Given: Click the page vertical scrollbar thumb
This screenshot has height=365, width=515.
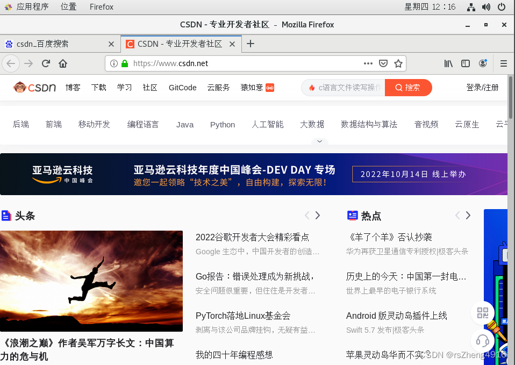Looking at the screenshot, I should click(510, 97).
